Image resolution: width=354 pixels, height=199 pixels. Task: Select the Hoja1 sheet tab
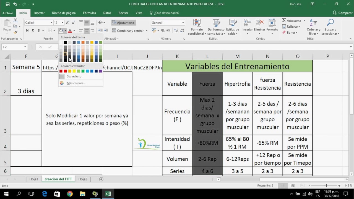tap(34, 179)
